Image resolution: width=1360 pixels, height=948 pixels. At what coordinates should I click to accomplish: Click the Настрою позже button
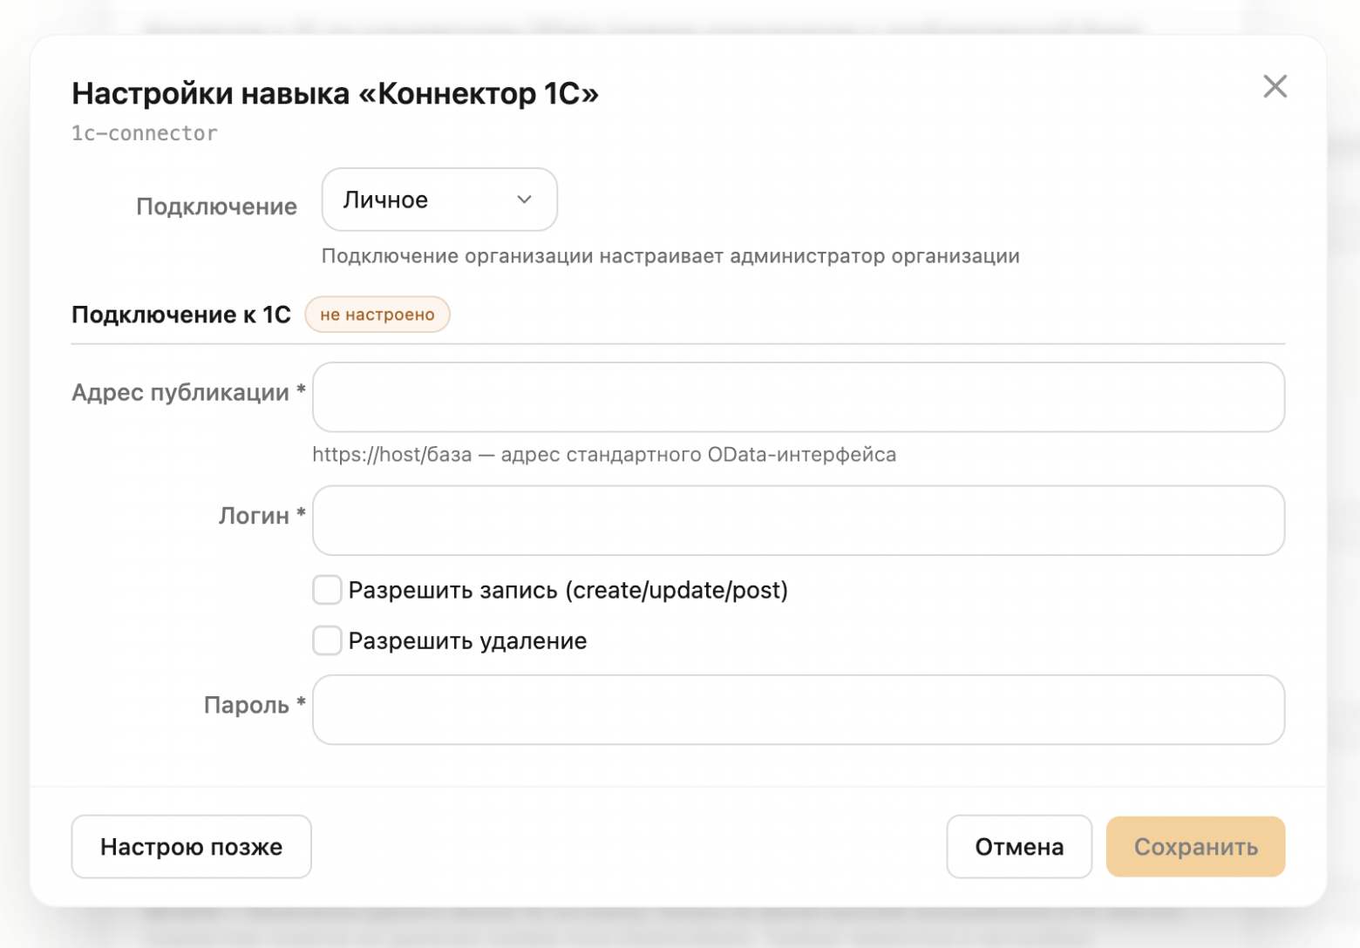(191, 847)
